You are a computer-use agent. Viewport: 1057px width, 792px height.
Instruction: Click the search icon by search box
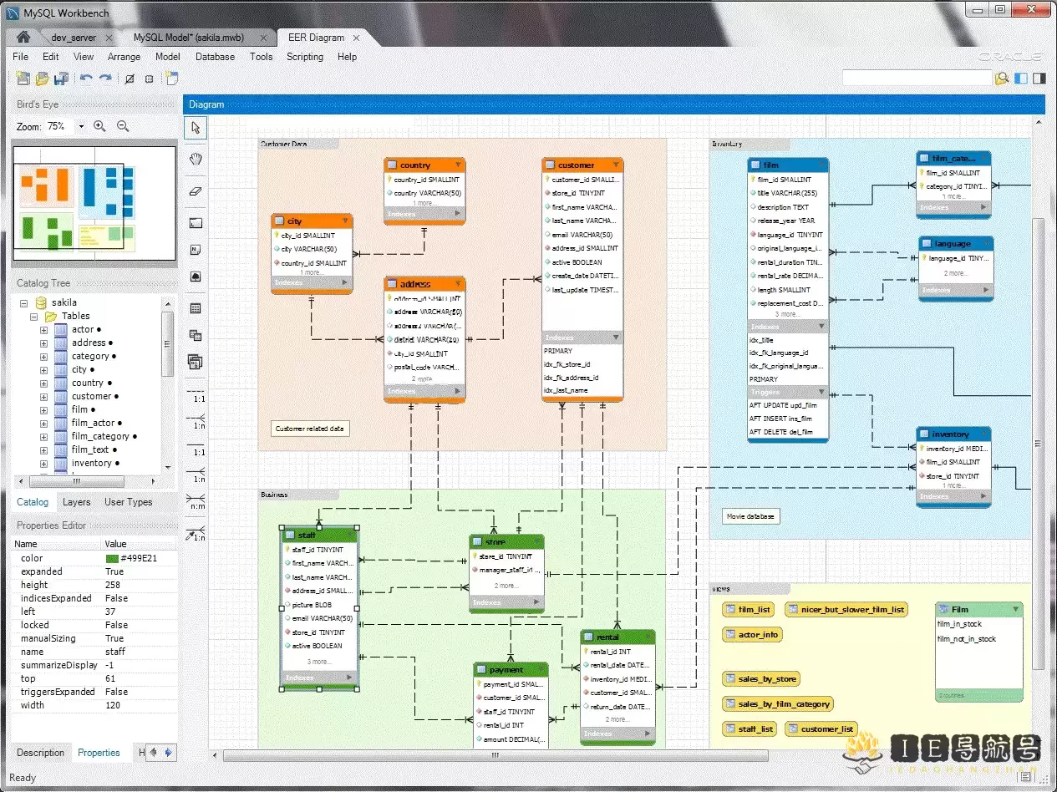tap(1001, 79)
